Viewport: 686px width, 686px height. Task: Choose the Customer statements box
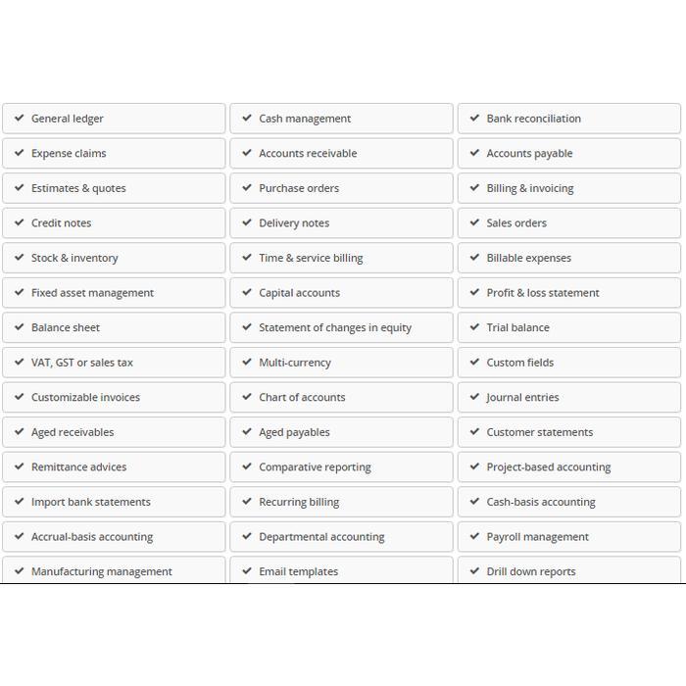tap(569, 432)
